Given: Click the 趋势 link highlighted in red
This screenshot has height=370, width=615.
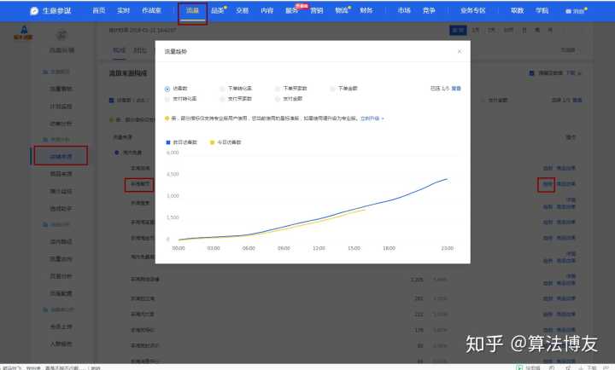Looking at the screenshot, I should tap(547, 183).
